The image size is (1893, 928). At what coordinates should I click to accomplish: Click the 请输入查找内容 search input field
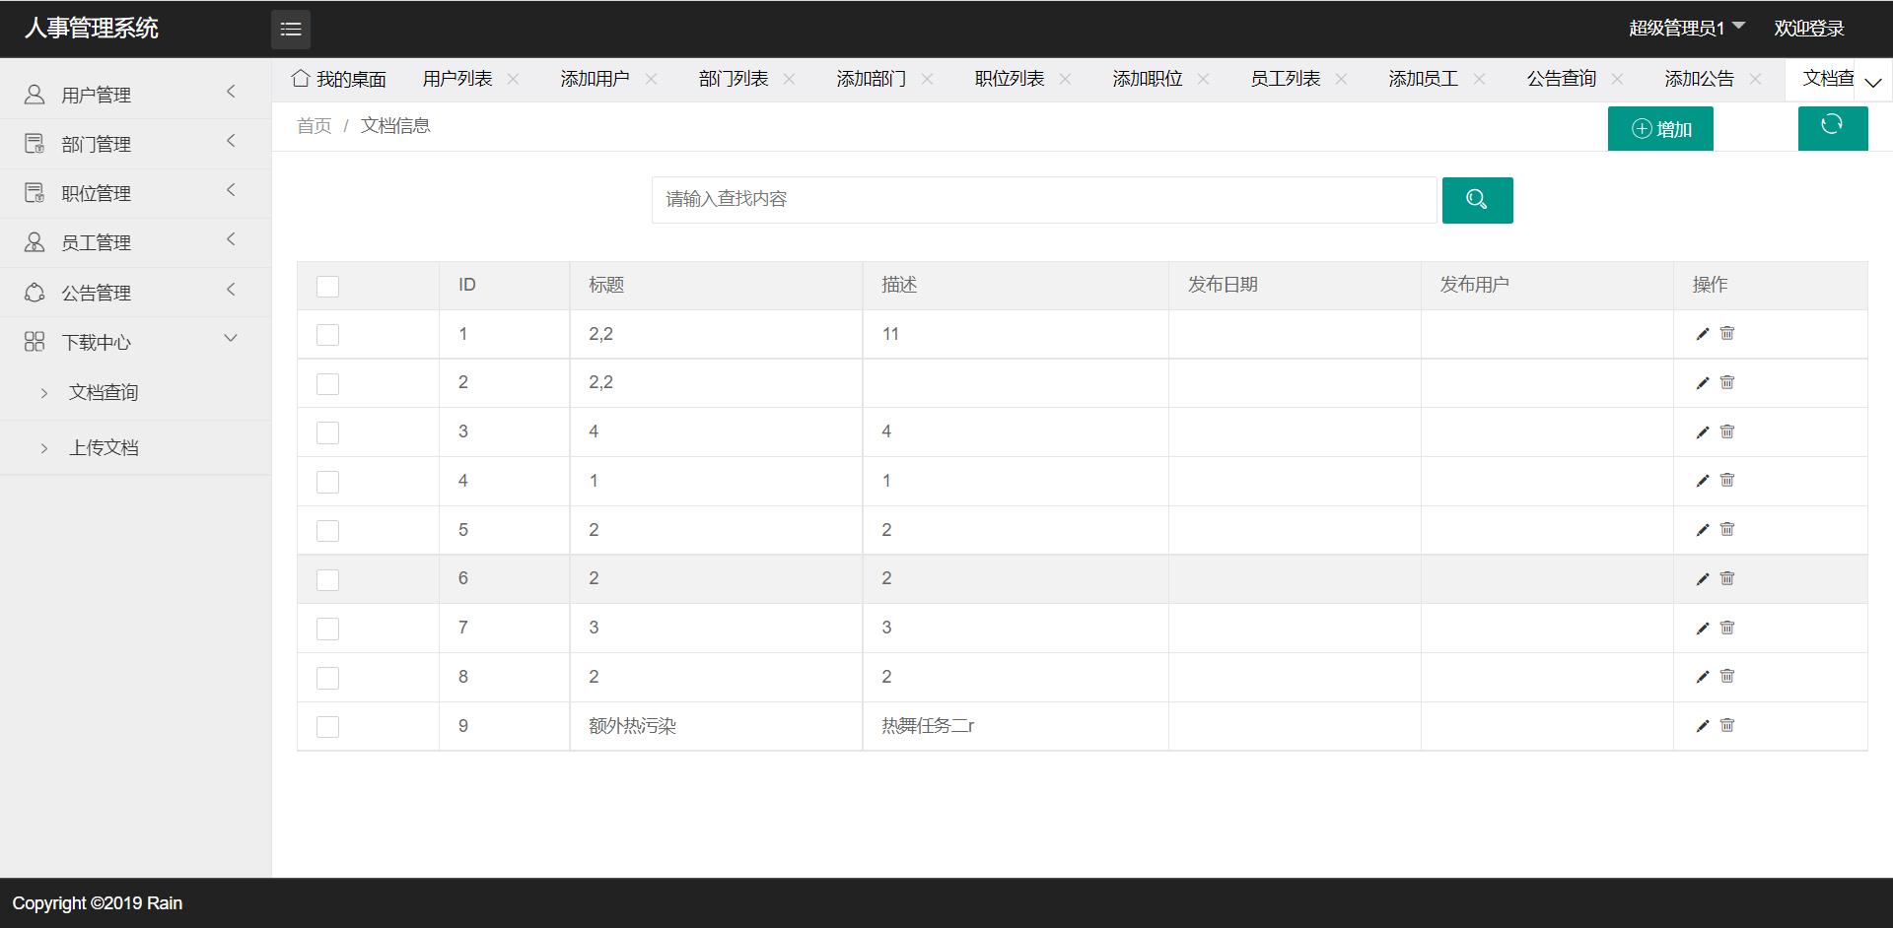[1043, 200]
